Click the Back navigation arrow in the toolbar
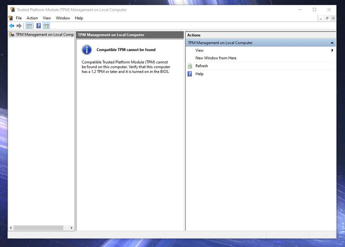The width and height of the screenshot is (345, 247). click(12, 26)
